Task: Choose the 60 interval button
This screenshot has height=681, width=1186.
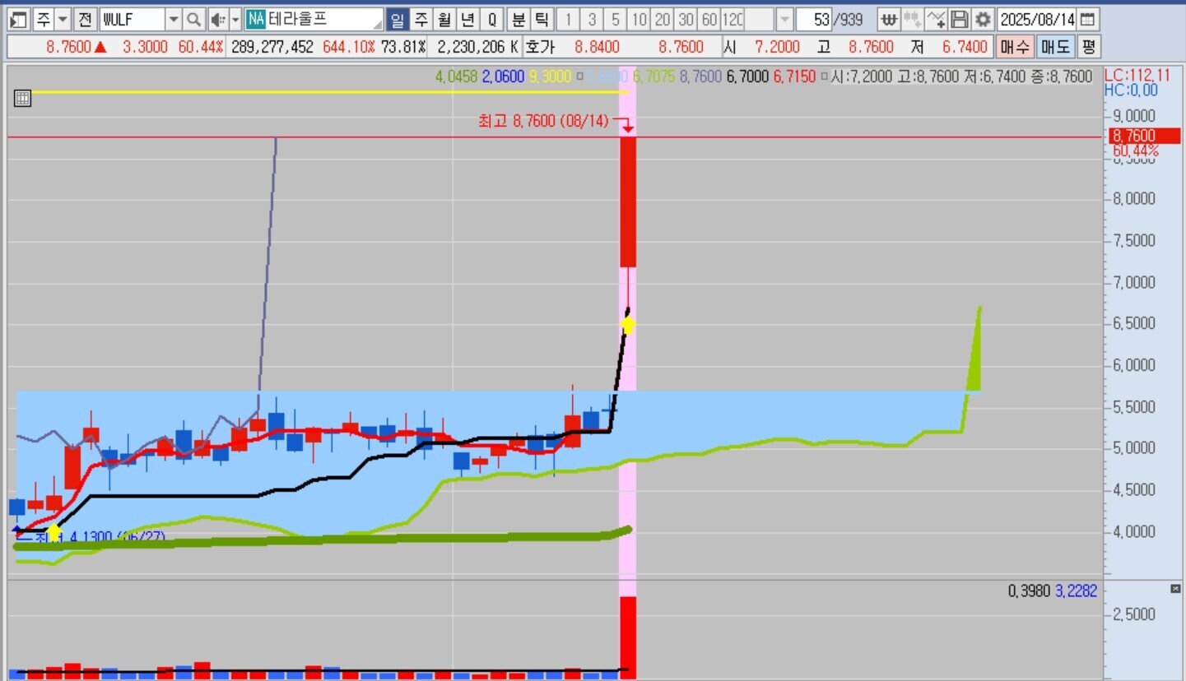Action: pyautogui.click(x=709, y=19)
